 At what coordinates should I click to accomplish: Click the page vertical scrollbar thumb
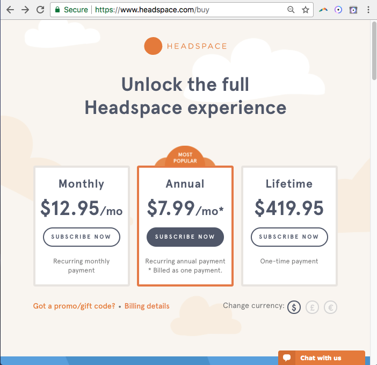(x=374, y=51)
